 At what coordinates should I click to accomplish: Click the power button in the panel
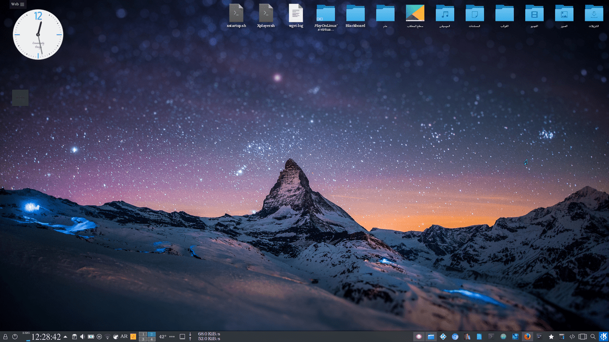[x=15, y=336]
